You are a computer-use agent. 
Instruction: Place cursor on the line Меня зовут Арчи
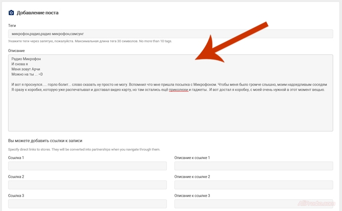point(26,69)
